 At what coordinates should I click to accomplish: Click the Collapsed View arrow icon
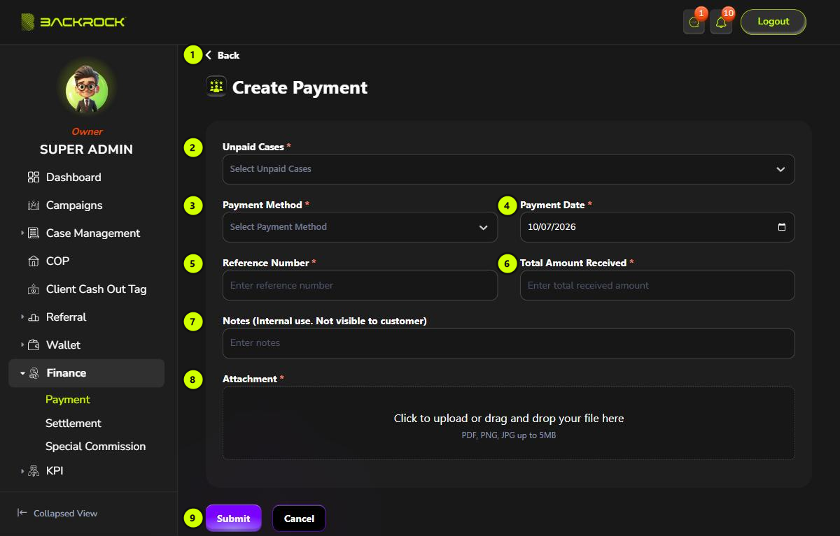pyautogui.click(x=22, y=513)
